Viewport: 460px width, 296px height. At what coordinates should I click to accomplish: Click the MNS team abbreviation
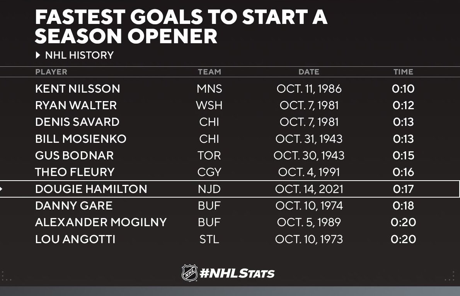click(209, 89)
